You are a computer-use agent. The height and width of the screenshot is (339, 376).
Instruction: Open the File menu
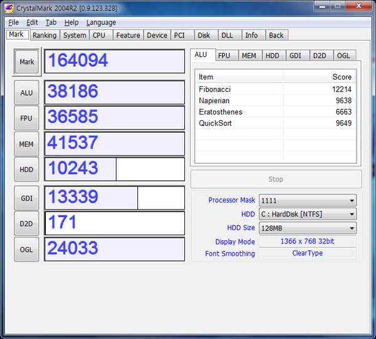(13, 23)
